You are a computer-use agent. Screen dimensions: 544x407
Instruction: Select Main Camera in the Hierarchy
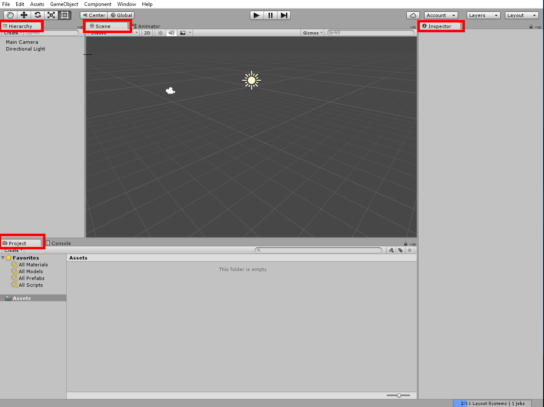[x=22, y=42]
